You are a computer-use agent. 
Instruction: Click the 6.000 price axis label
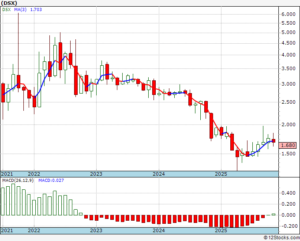coord(289,14)
